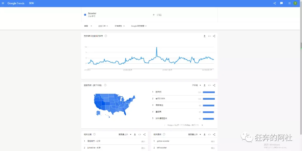Download the subregion interest data

[x=204, y=85]
